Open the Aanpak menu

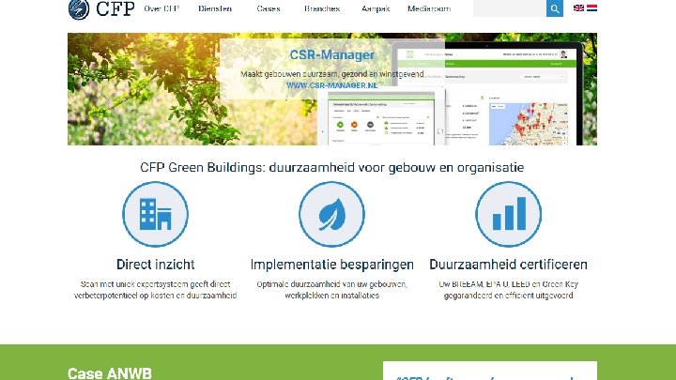point(376,8)
